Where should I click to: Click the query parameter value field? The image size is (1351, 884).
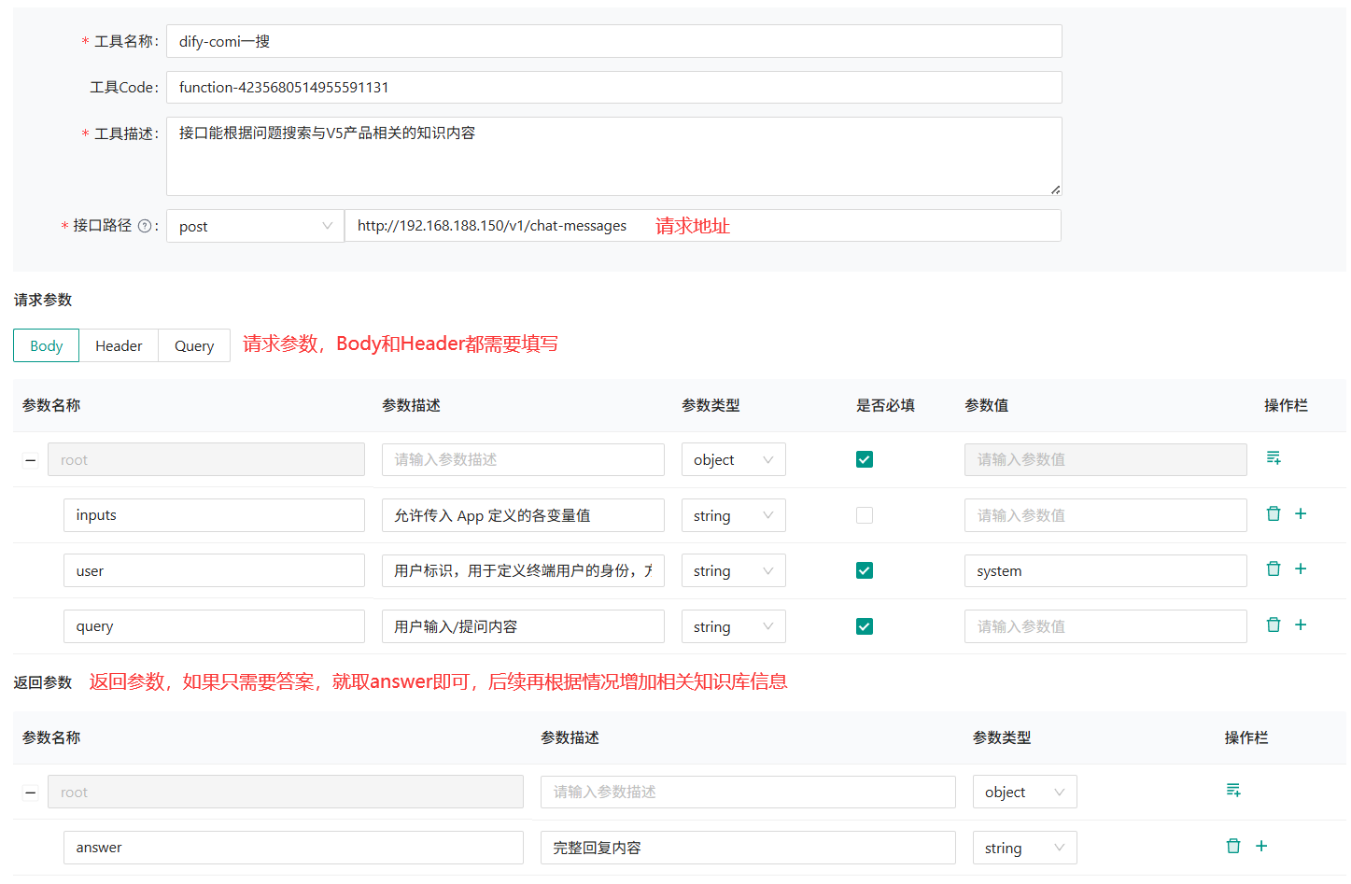click(x=1105, y=626)
